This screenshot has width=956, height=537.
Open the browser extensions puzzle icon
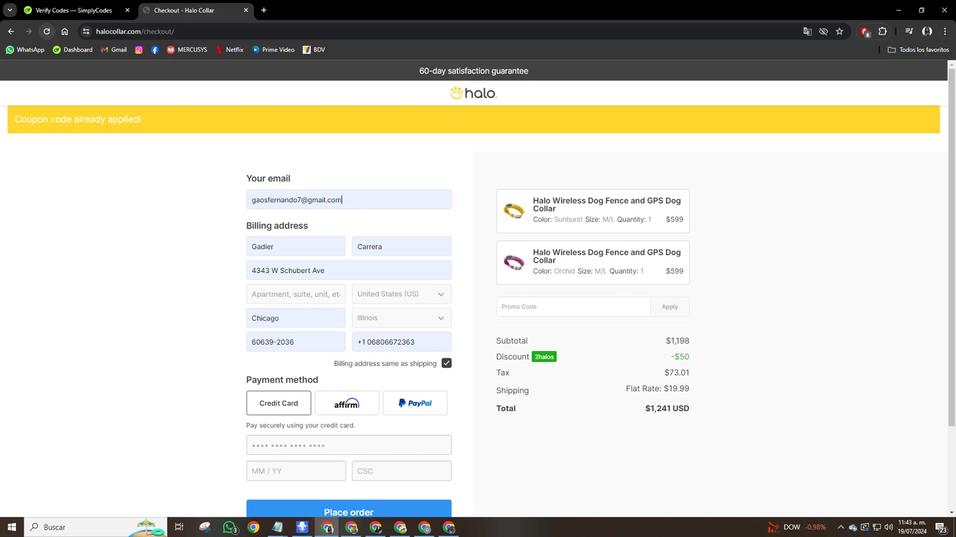pyautogui.click(x=883, y=31)
